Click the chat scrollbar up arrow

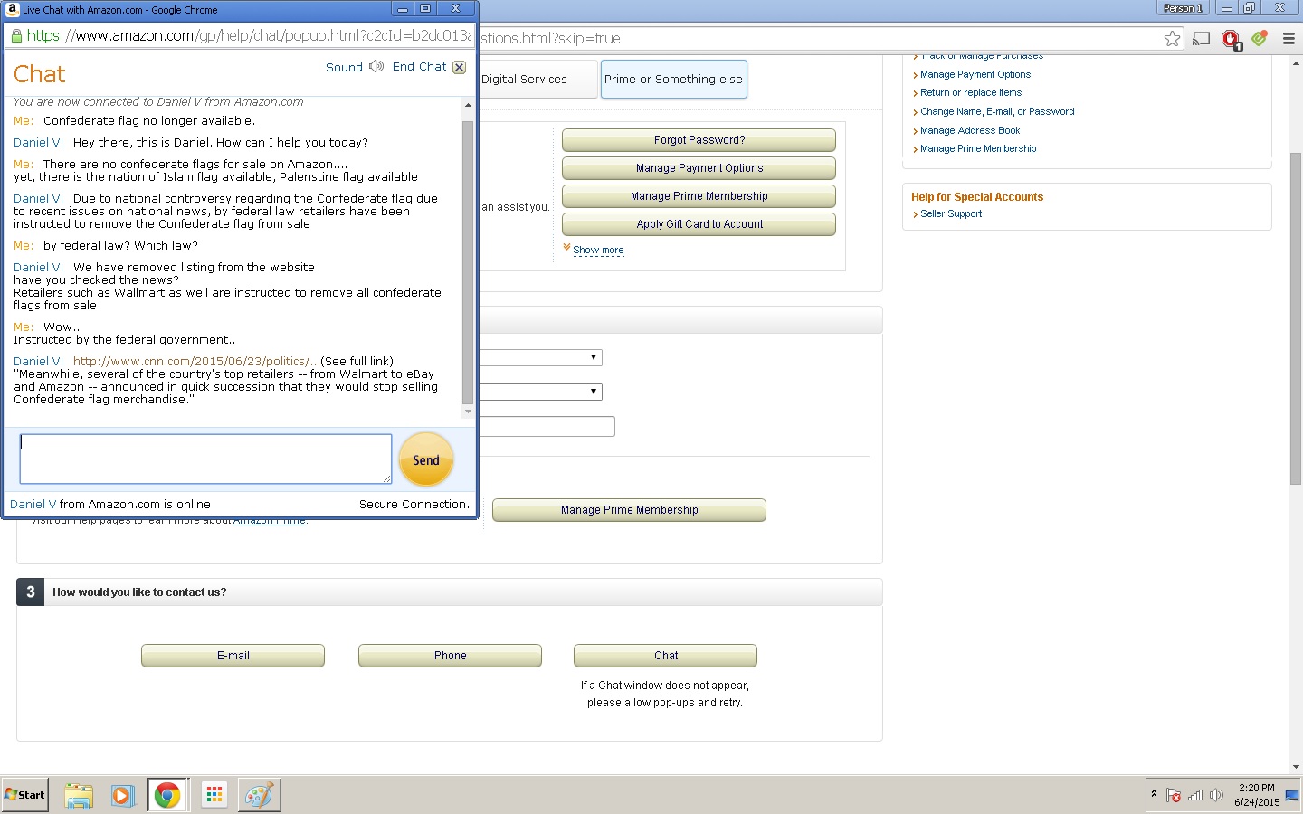pyautogui.click(x=468, y=106)
